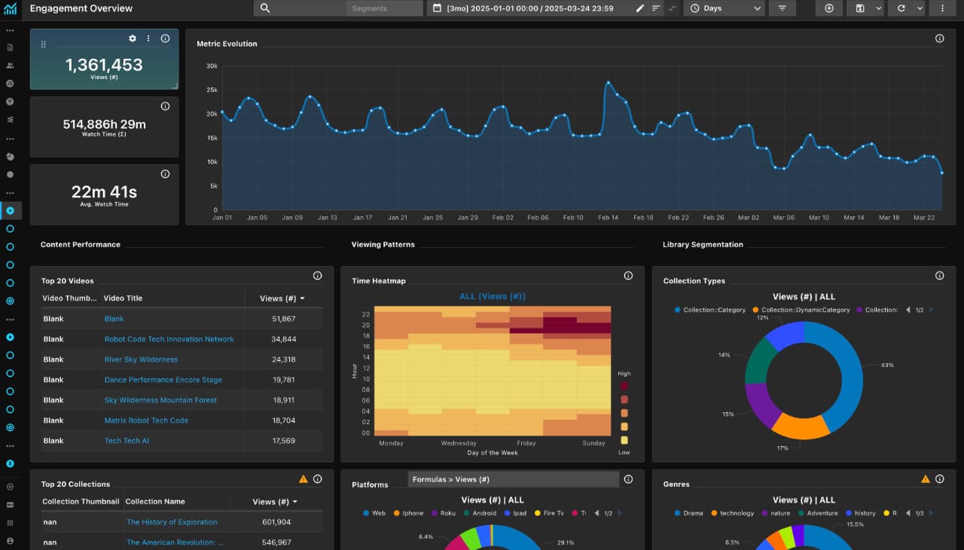Click the warning triangle on Top 20 Collections
964x550 pixels.
coord(304,478)
